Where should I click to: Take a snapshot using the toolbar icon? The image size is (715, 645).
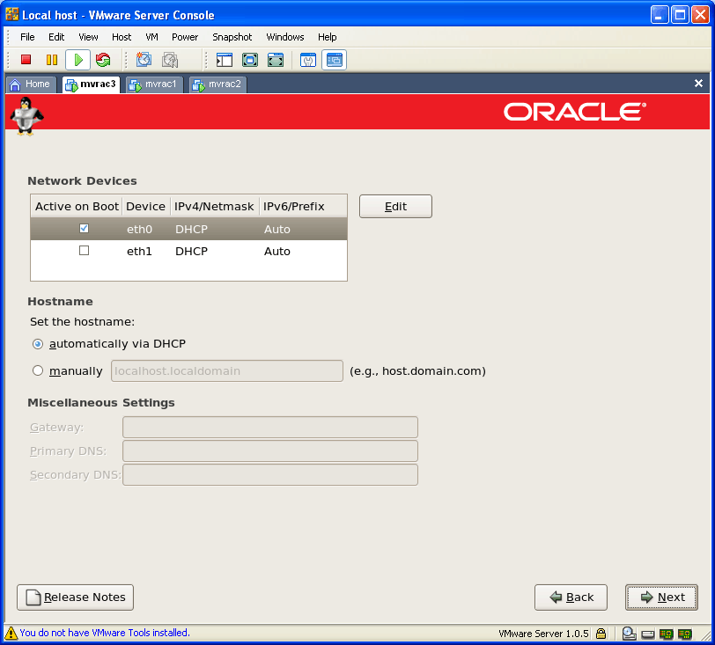(x=144, y=60)
